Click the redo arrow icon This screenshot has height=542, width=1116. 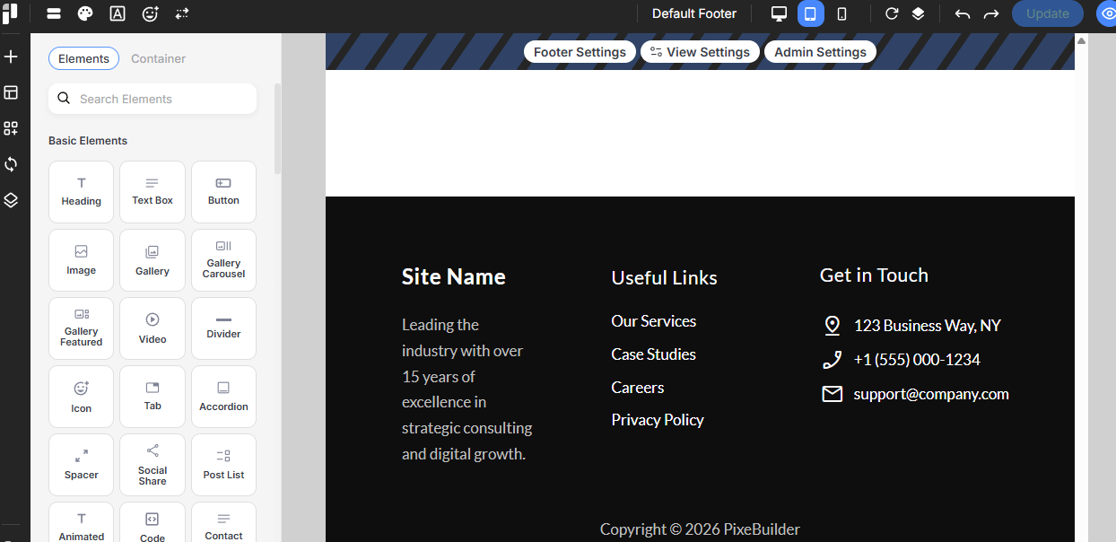tap(991, 13)
